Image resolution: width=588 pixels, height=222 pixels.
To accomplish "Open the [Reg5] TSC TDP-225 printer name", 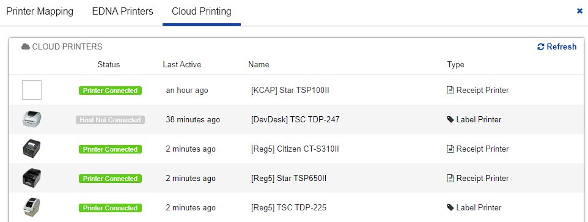I will (288, 207).
